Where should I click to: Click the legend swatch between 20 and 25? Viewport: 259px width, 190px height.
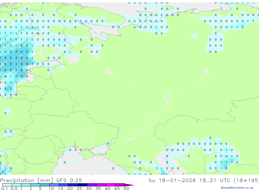pyautogui.click(x=73, y=185)
